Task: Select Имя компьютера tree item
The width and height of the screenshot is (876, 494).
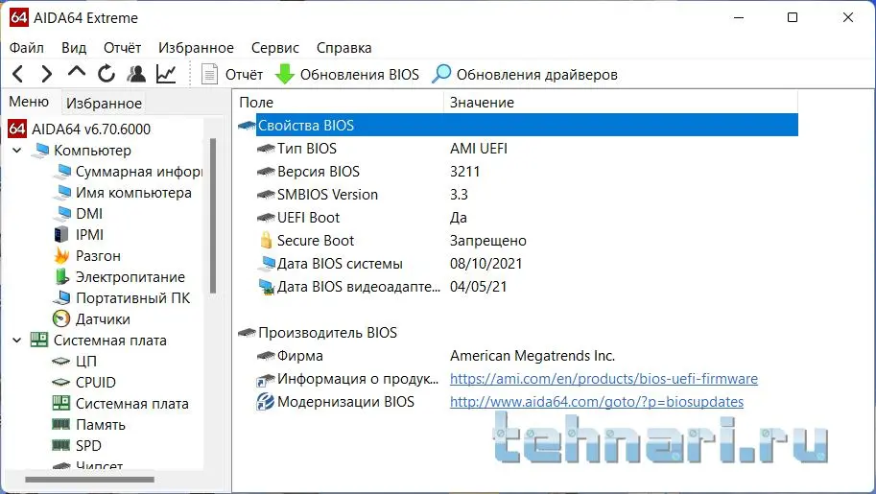Action: pyautogui.click(x=122, y=193)
